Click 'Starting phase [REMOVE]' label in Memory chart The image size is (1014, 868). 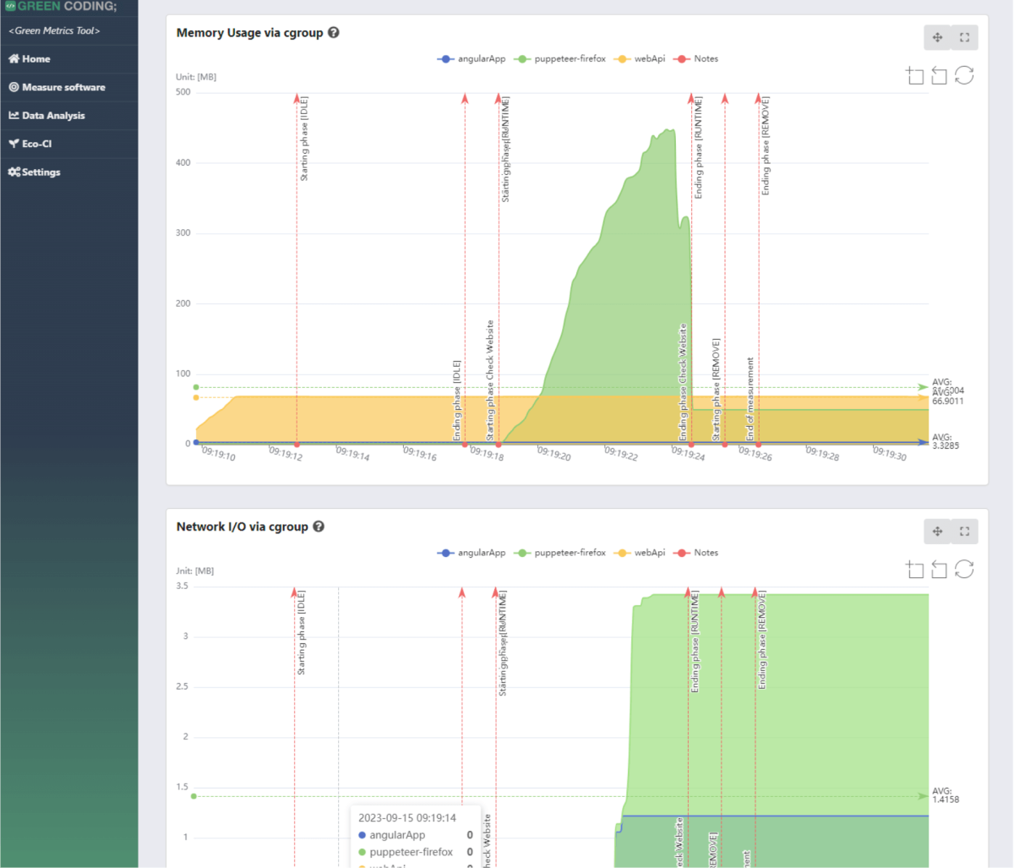[717, 389]
